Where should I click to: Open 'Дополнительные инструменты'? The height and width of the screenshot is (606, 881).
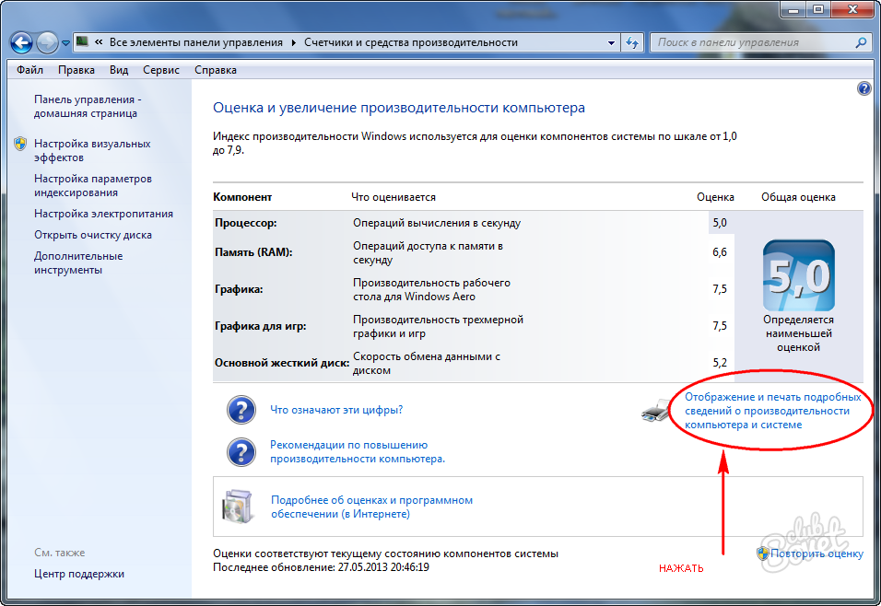pyautogui.click(x=78, y=262)
